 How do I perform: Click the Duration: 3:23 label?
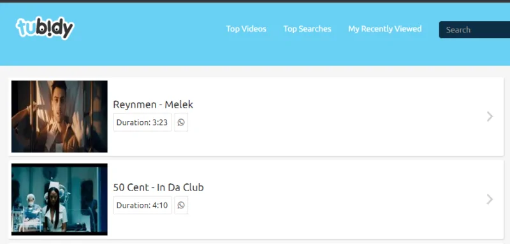point(142,122)
